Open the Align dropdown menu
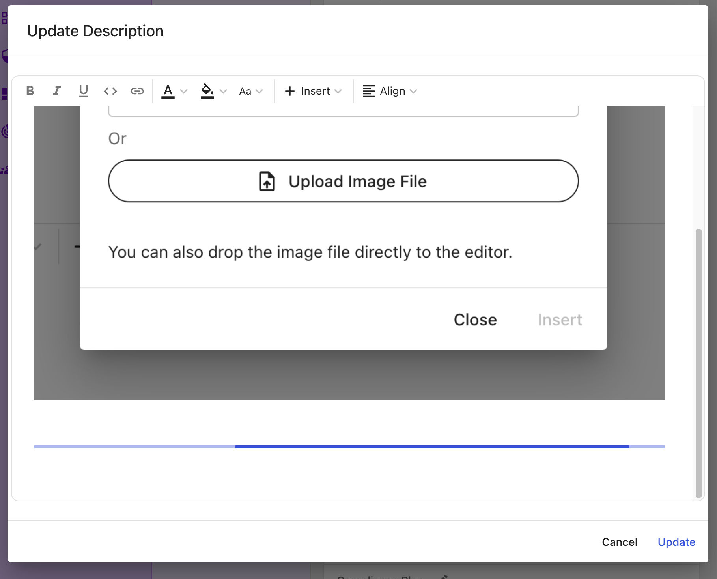 [x=390, y=91]
